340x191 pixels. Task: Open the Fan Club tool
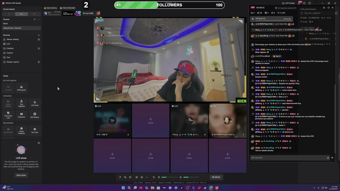[35, 130]
